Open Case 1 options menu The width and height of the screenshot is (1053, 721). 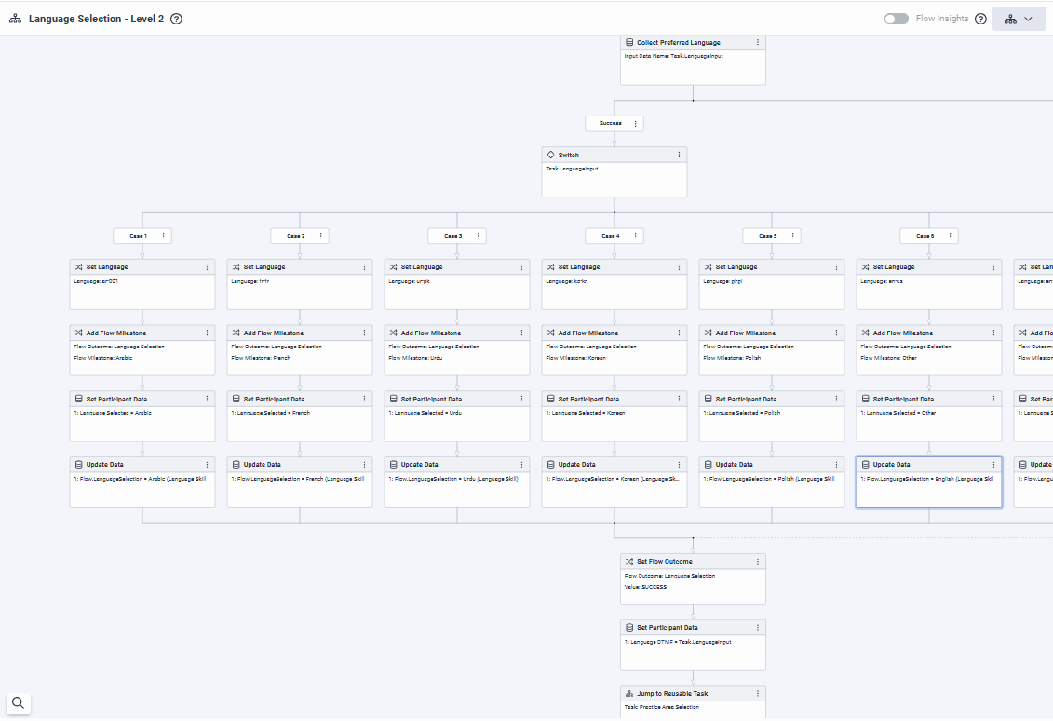click(x=164, y=236)
